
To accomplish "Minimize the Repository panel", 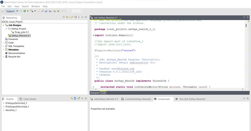I will click(82, 17).
